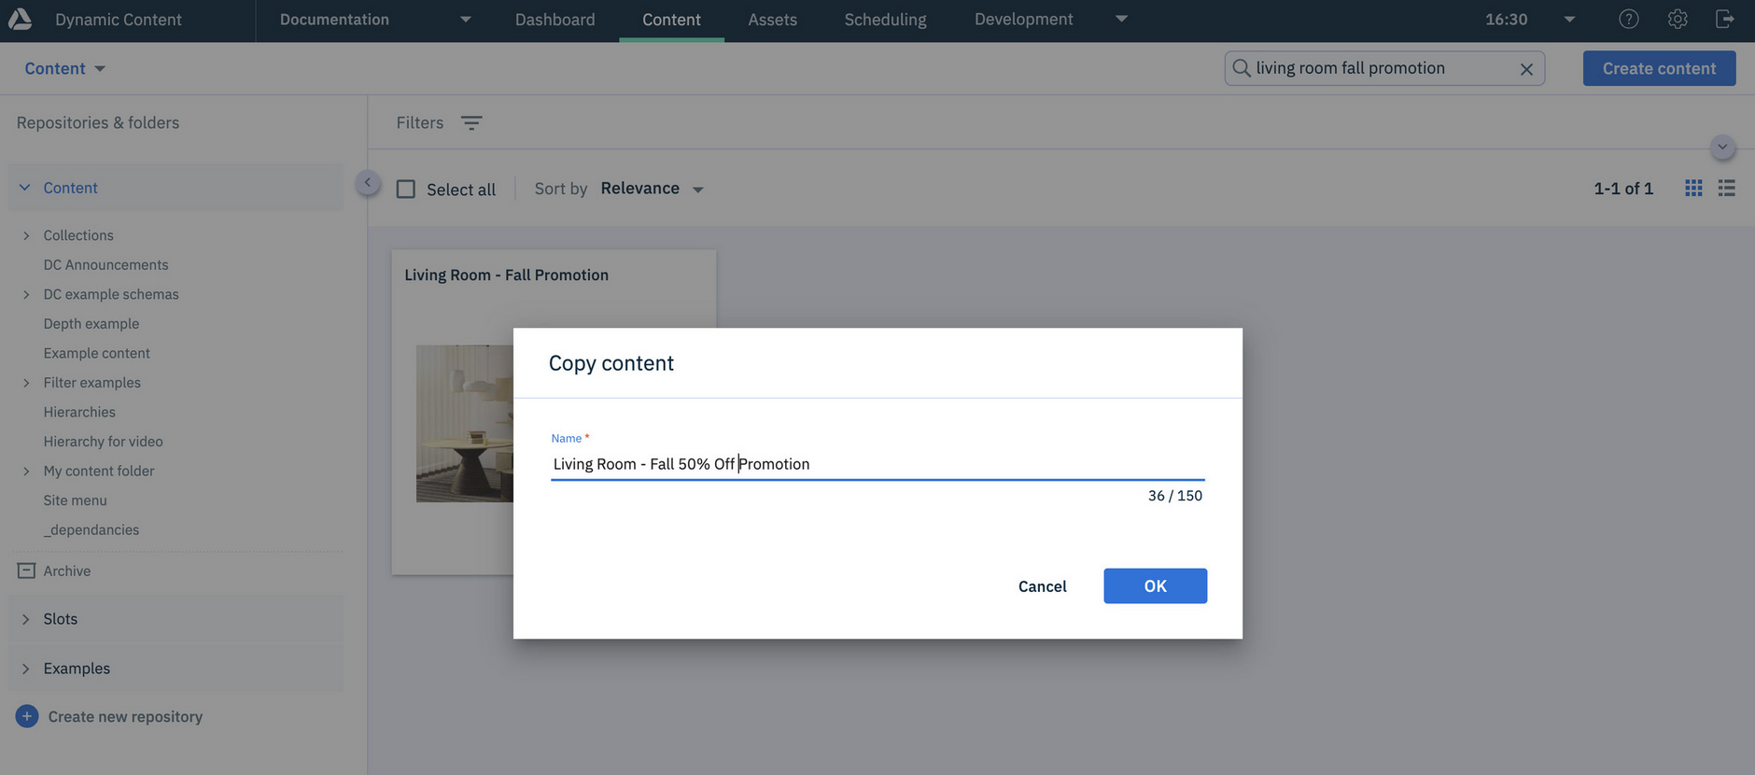Select the _dependancies folder

91,530
